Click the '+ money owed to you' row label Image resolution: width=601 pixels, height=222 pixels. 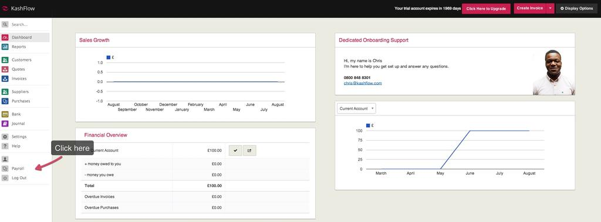click(x=103, y=164)
